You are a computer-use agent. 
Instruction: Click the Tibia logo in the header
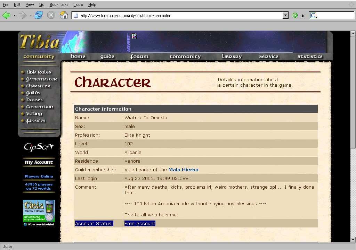(39, 42)
